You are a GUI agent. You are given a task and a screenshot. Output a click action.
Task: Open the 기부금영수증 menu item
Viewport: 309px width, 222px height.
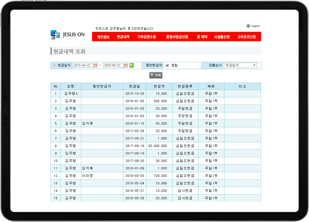click(147, 37)
